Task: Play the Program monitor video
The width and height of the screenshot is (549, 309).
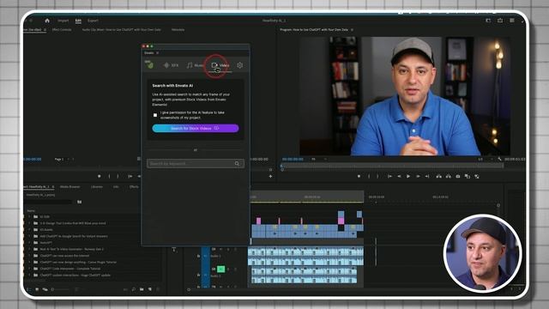Action: 408,176
